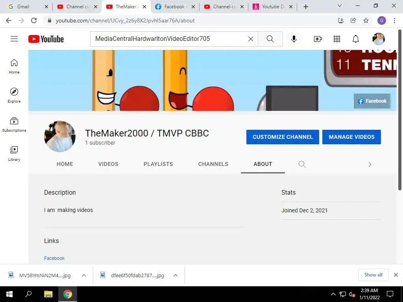The height and width of the screenshot is (302, 403).
Task: Open the YouTube apps grid
Action: click(337, 39)
